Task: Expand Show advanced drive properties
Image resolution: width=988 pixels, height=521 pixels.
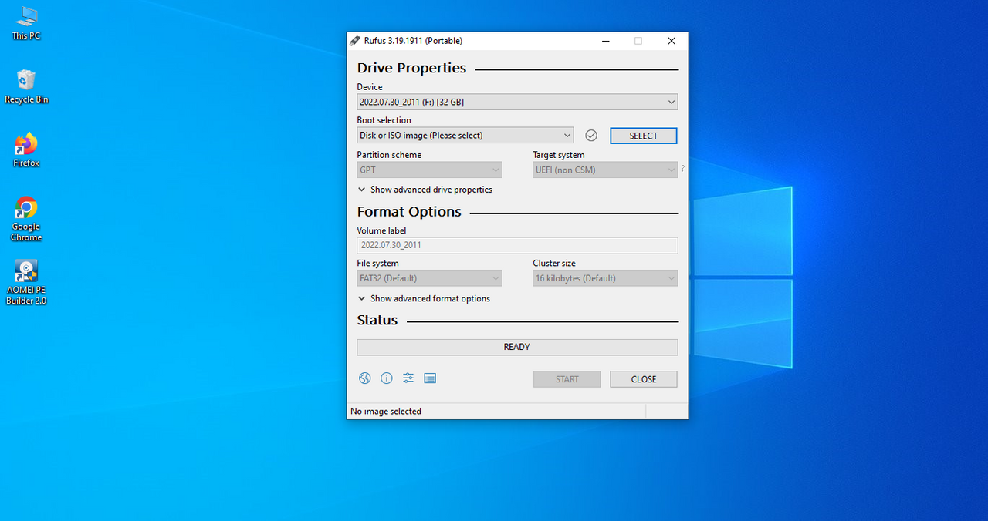Action: click(x=425, y=189)
